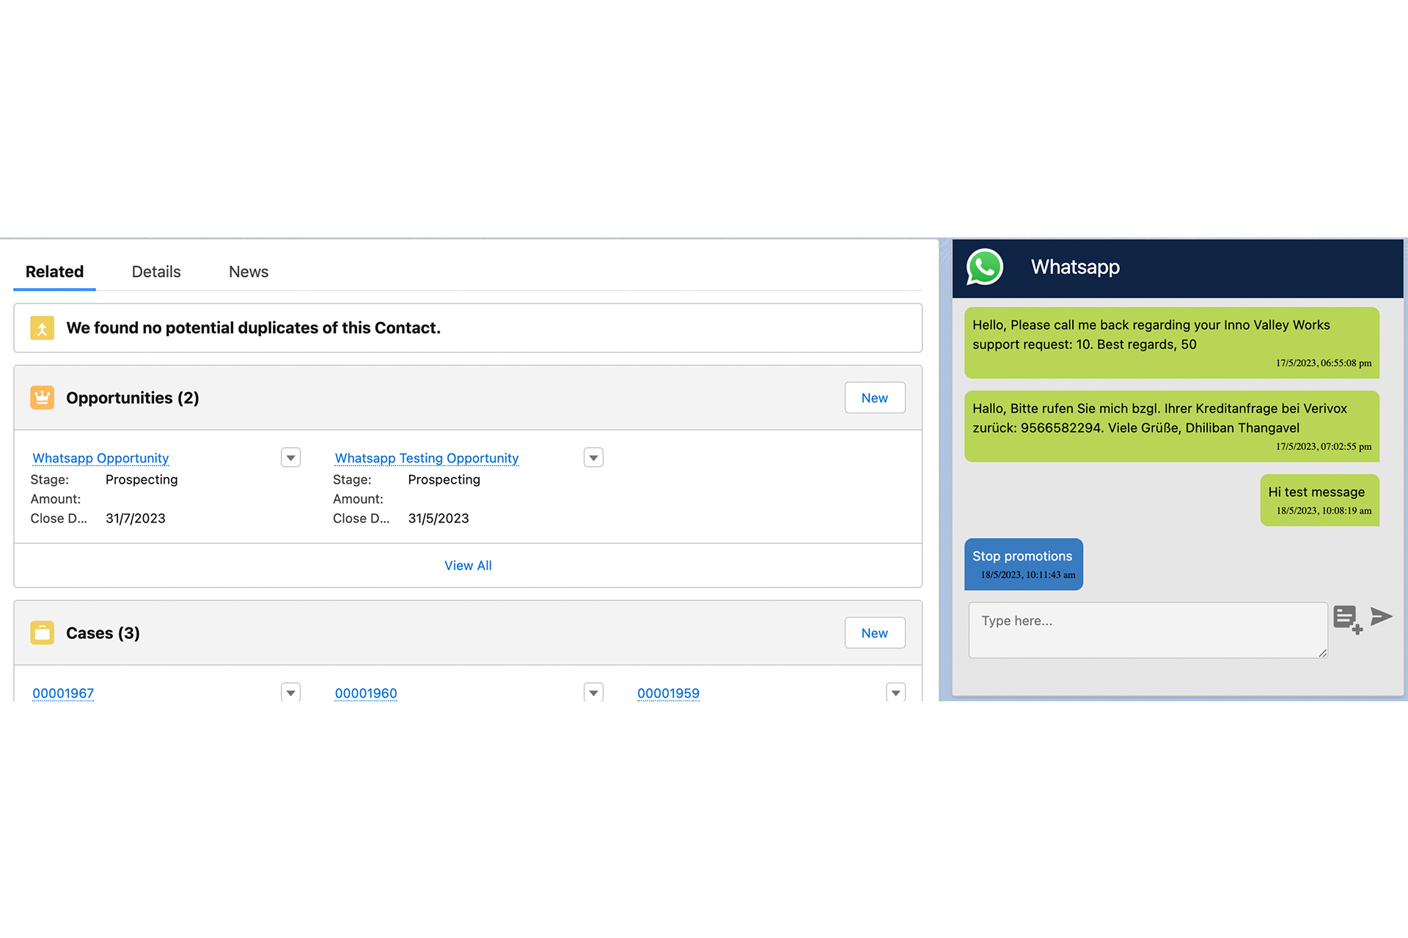The width and height of the screenshot is (1408, 938).
Task: Open case 00001960
Action: tap(366, 693)
